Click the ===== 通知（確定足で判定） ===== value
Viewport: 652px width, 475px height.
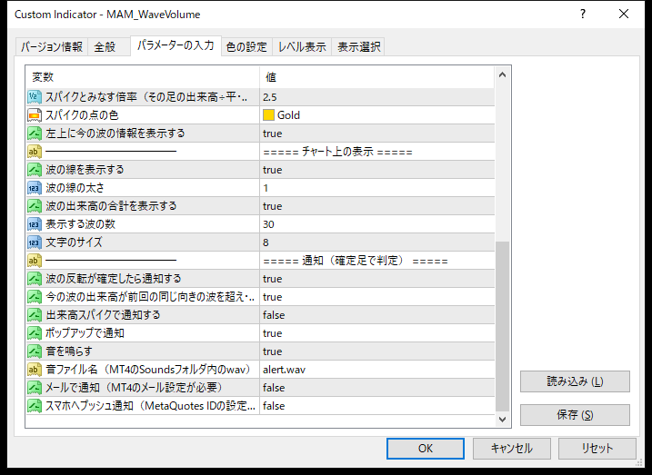(x=356, y=261)
